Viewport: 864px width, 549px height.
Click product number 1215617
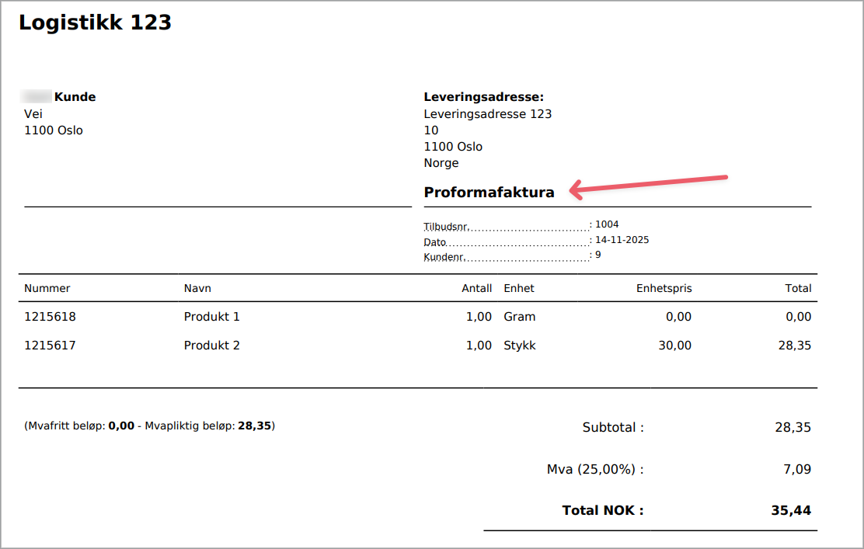click(50, 346)
